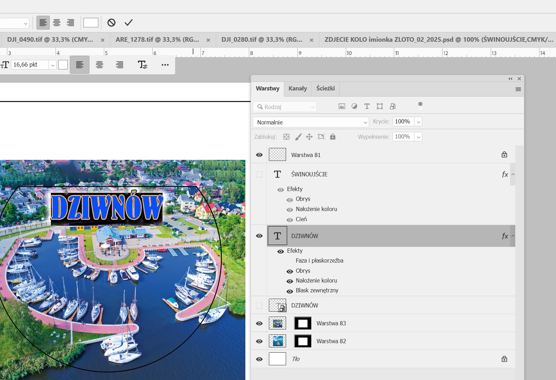
Task: Switch to the Kanały tab
Action: pyautogui.click(x=298, y=88)
